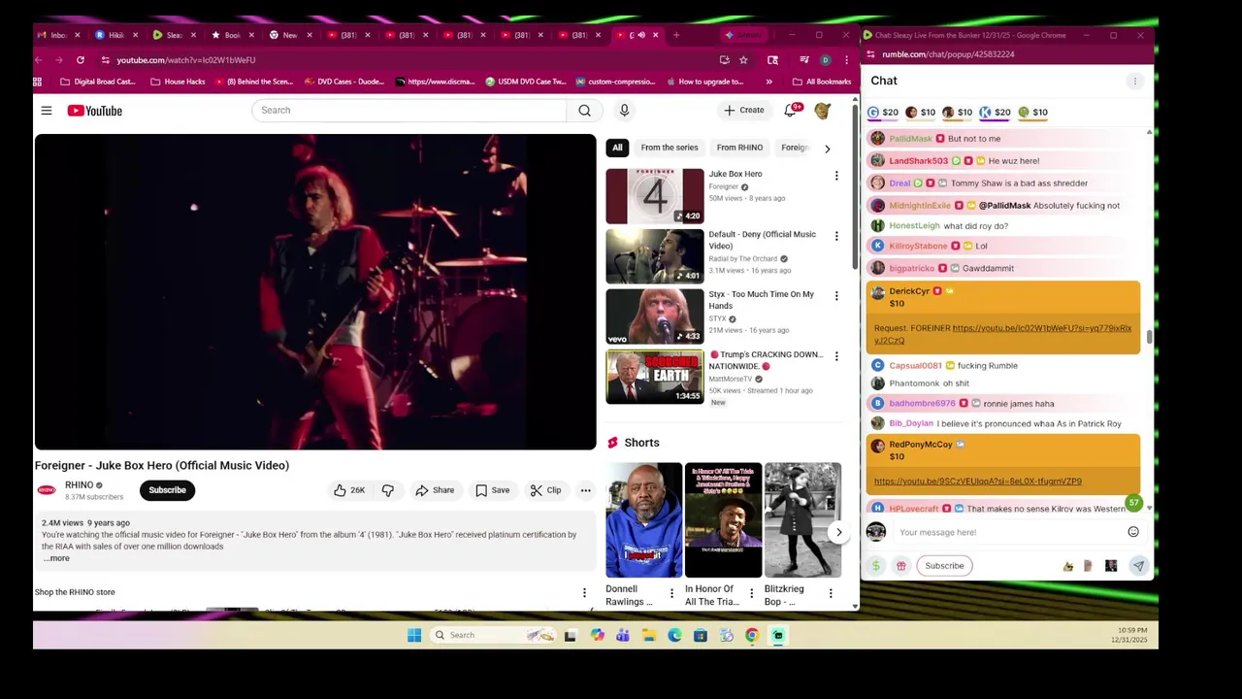Click the Rumble chat message field
Viewport: 1242px width, 699px height.
pos(1007,532)
